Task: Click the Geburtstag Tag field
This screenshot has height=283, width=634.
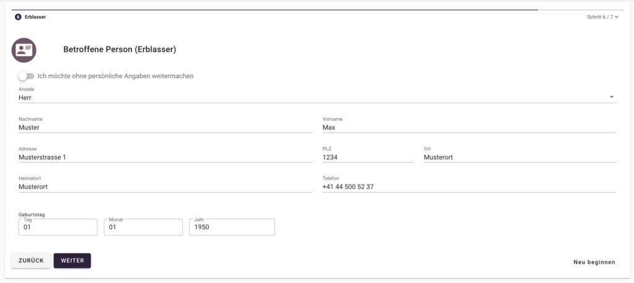Action: (58, 227)
